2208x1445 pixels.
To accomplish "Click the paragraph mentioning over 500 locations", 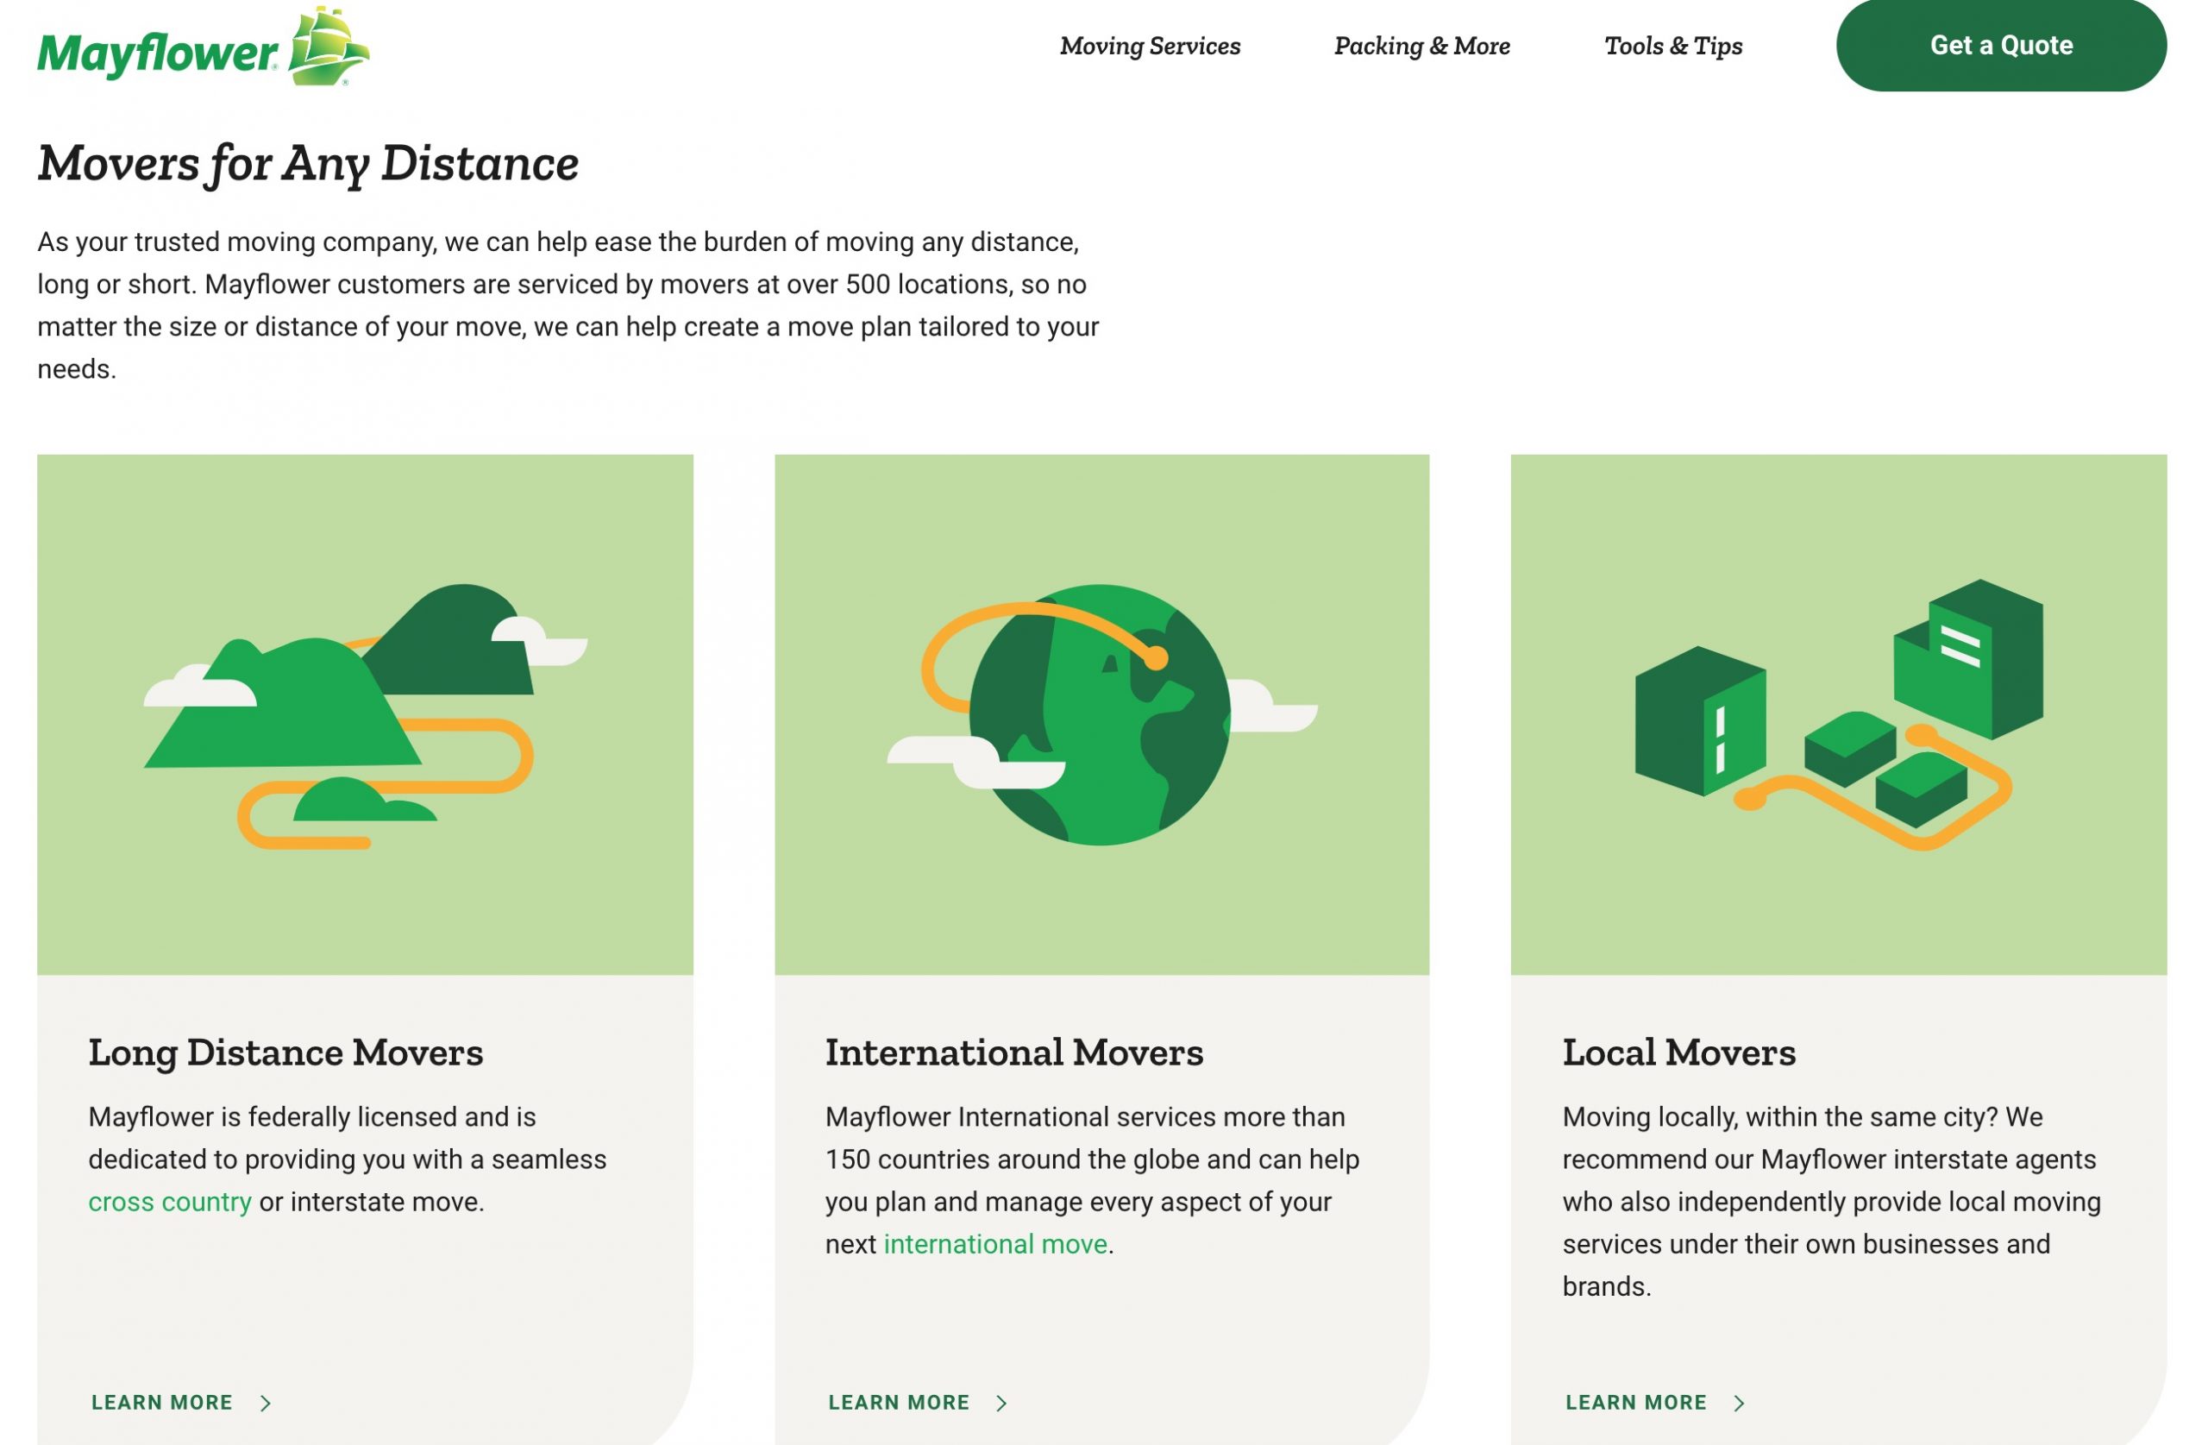I will coord(568,305).
